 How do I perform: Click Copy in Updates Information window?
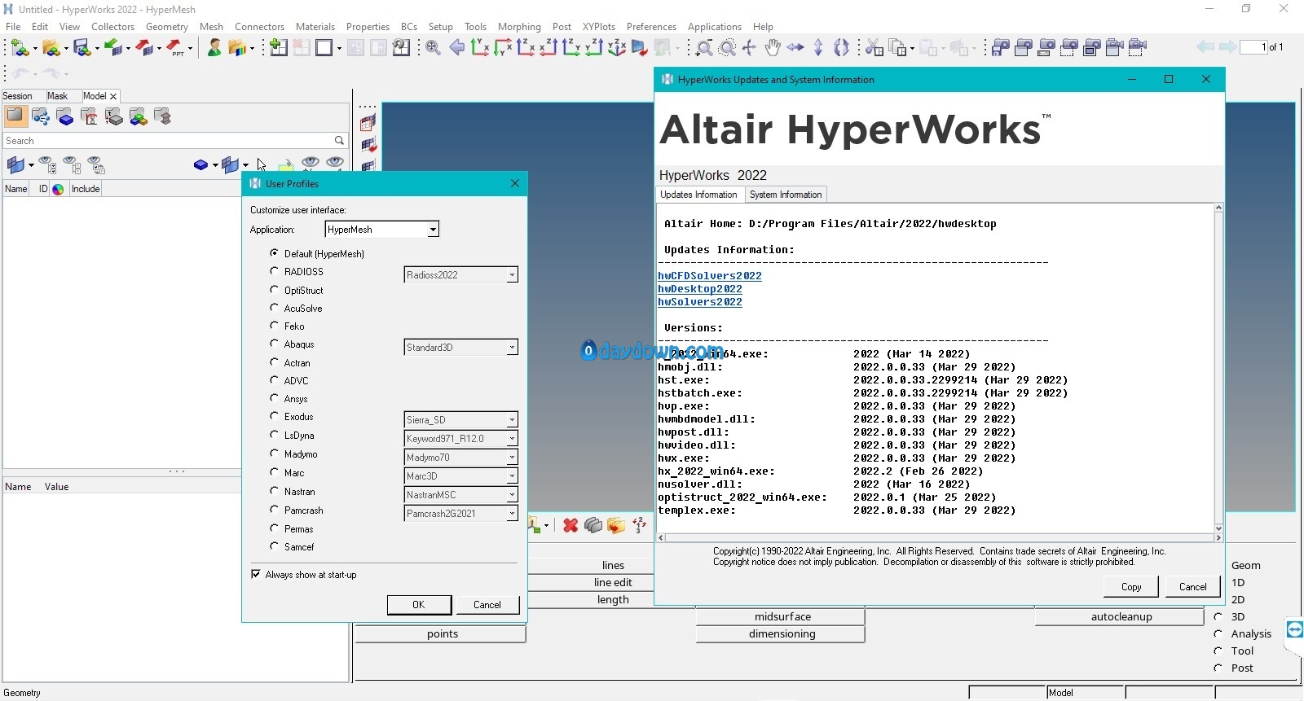tap(1131, 586)
